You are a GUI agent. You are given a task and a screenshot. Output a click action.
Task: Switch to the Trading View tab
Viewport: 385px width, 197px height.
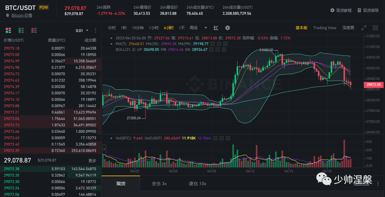pos(324,28)
